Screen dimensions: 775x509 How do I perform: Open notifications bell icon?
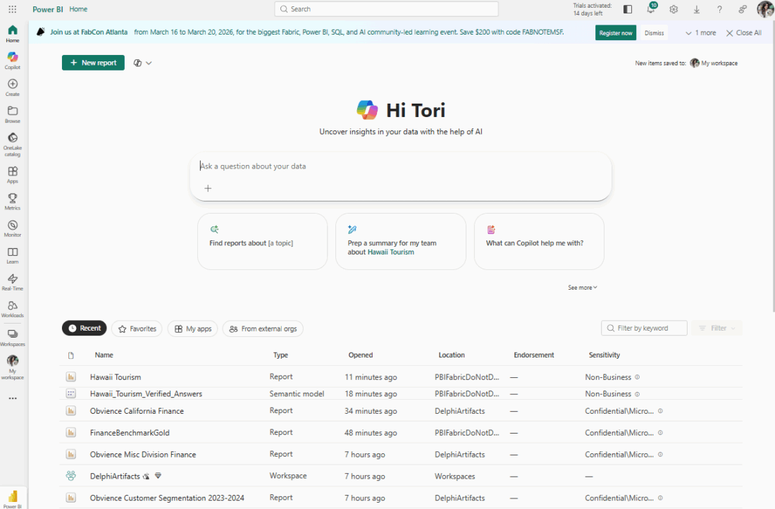(651, 9)
